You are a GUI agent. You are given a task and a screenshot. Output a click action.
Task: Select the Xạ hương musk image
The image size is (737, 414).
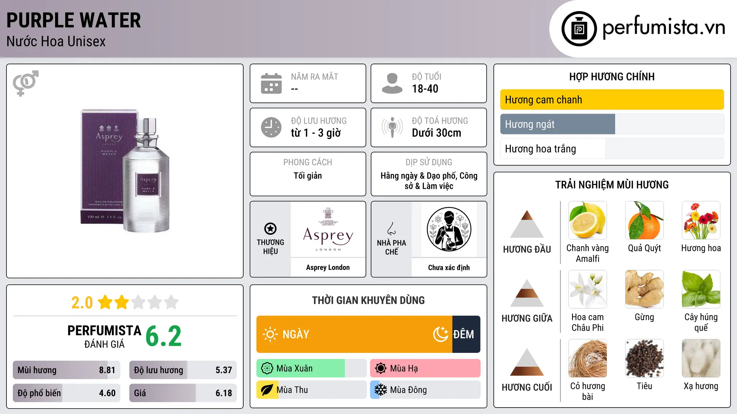701,358
